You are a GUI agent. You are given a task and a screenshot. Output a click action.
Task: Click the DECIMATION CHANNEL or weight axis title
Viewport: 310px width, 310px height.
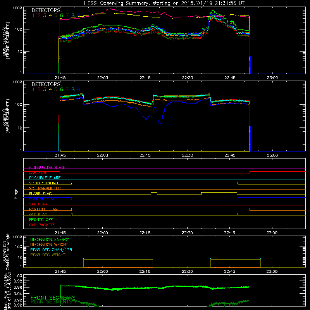pos(6,251)
